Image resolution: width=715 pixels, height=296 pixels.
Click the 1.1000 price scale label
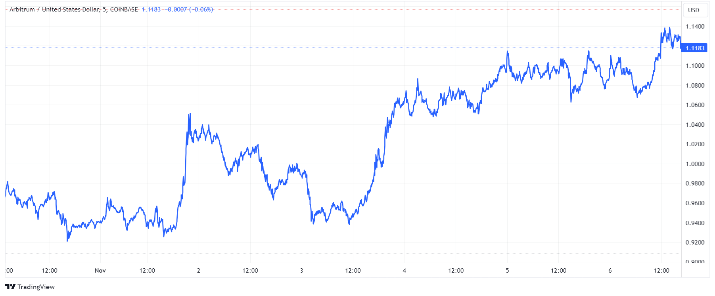pos(695,66)
